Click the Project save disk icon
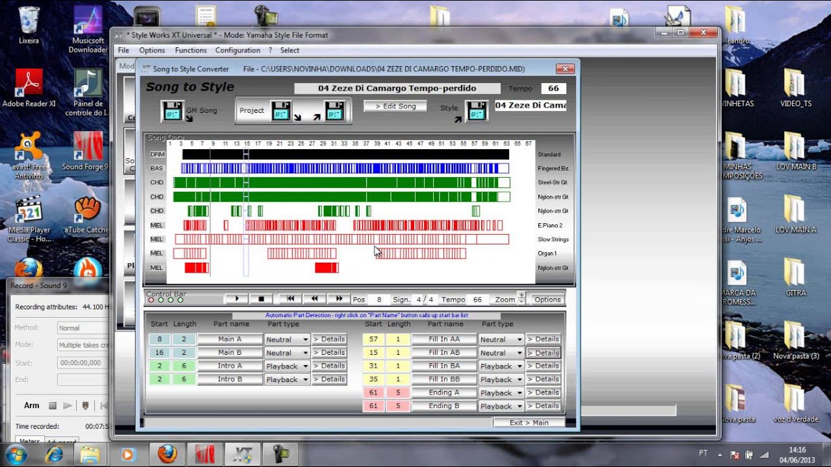Viewport: 831px width, 467px height. click(280, 111)
